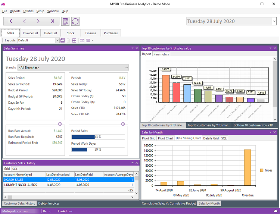Switch to the Invoice List tab

click(30, 33)
